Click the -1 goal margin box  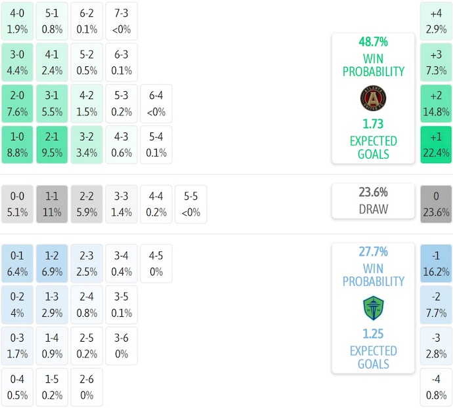pyautogui.click(x=436, y=263)
